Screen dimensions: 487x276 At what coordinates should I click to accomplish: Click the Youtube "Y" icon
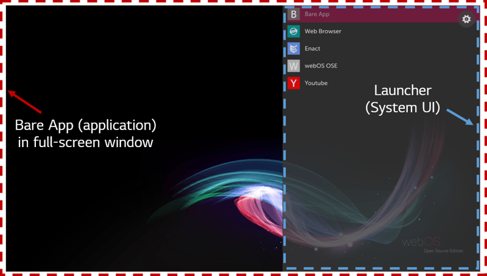coord(293,83)
